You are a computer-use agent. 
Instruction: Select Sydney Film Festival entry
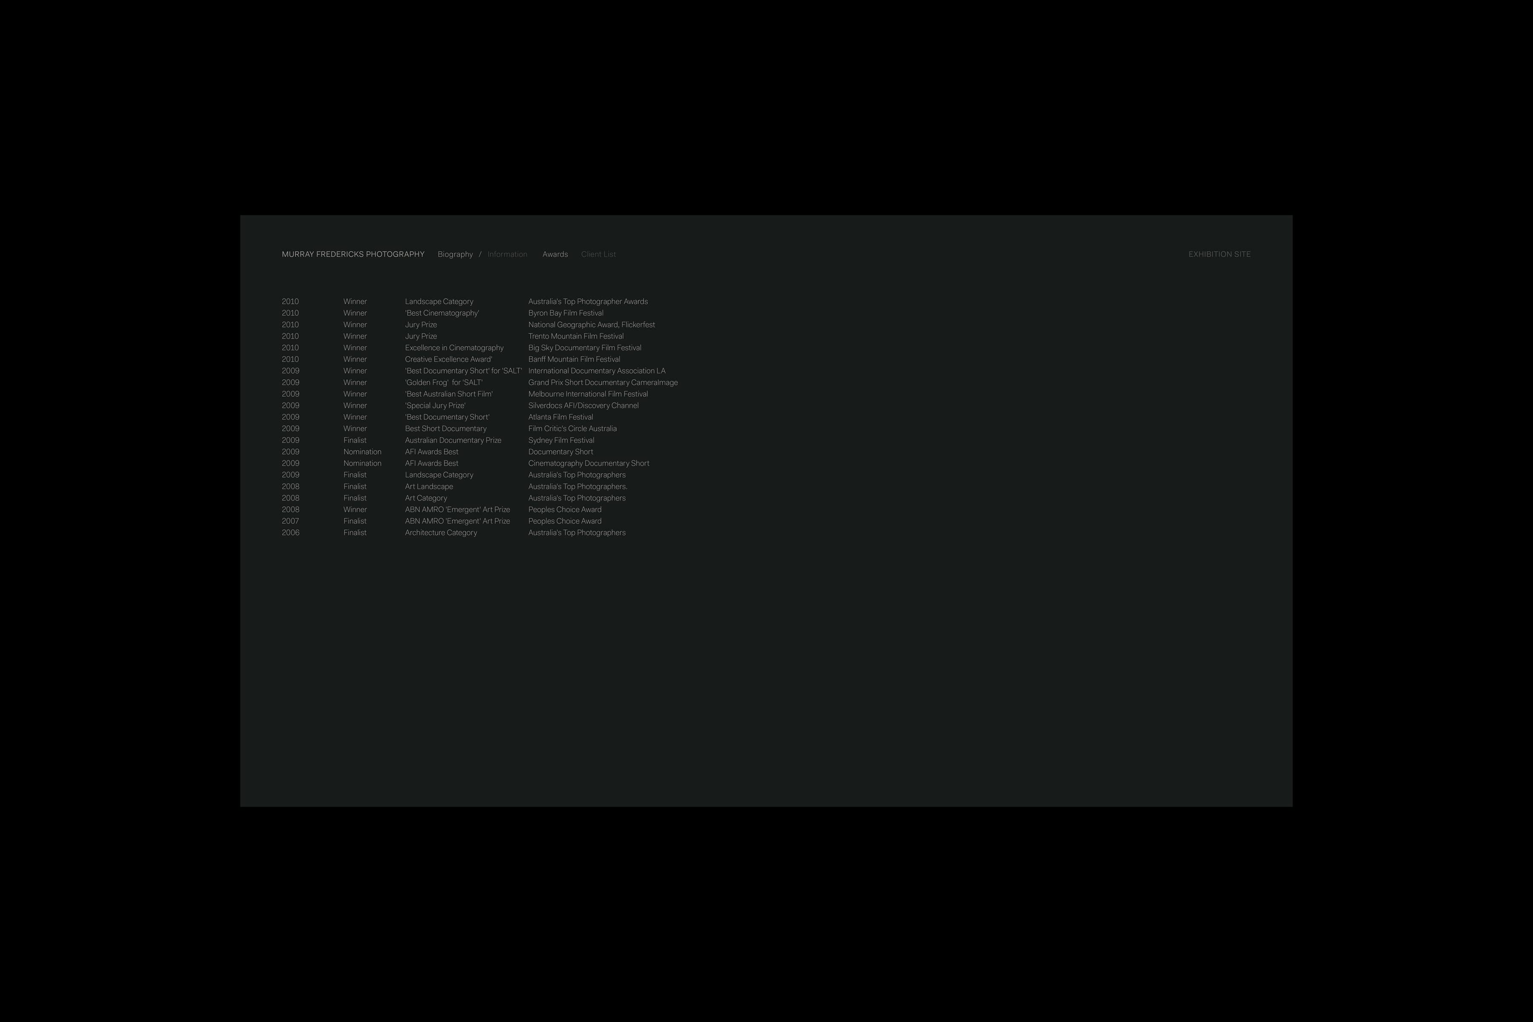coord(561,441)
